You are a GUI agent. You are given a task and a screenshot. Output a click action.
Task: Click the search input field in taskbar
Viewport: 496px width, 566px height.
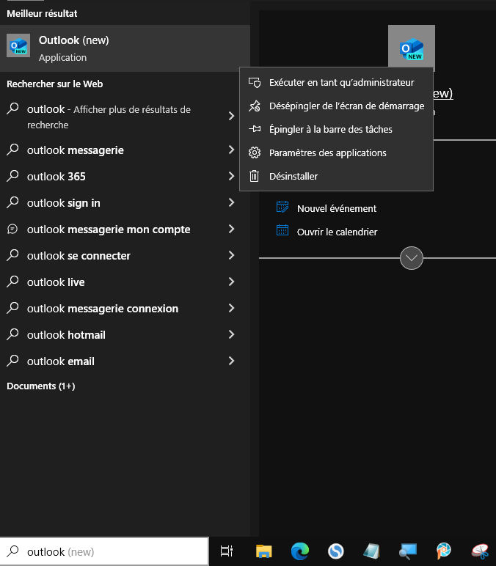tap(110, 551)
